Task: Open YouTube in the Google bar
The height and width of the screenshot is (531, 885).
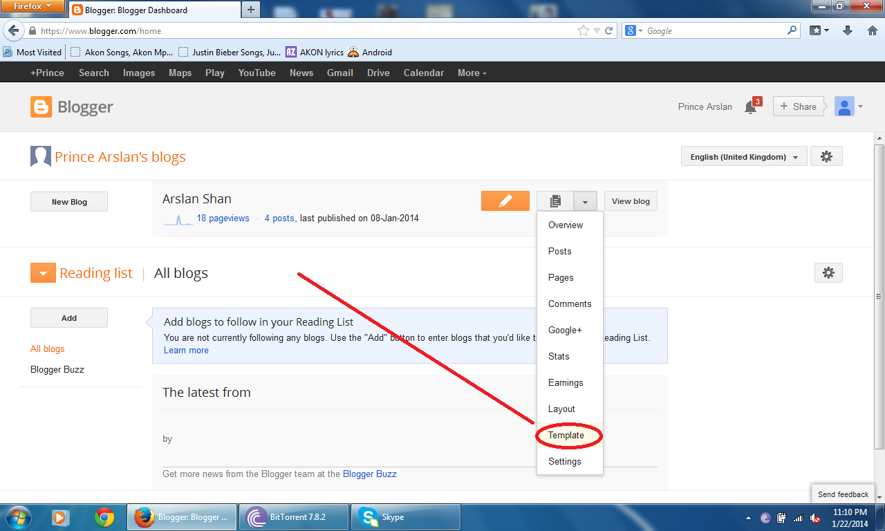Action: point(257,73)
